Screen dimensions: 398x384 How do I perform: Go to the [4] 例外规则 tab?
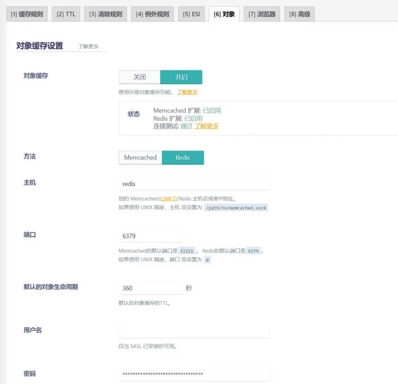coord(152,14)
